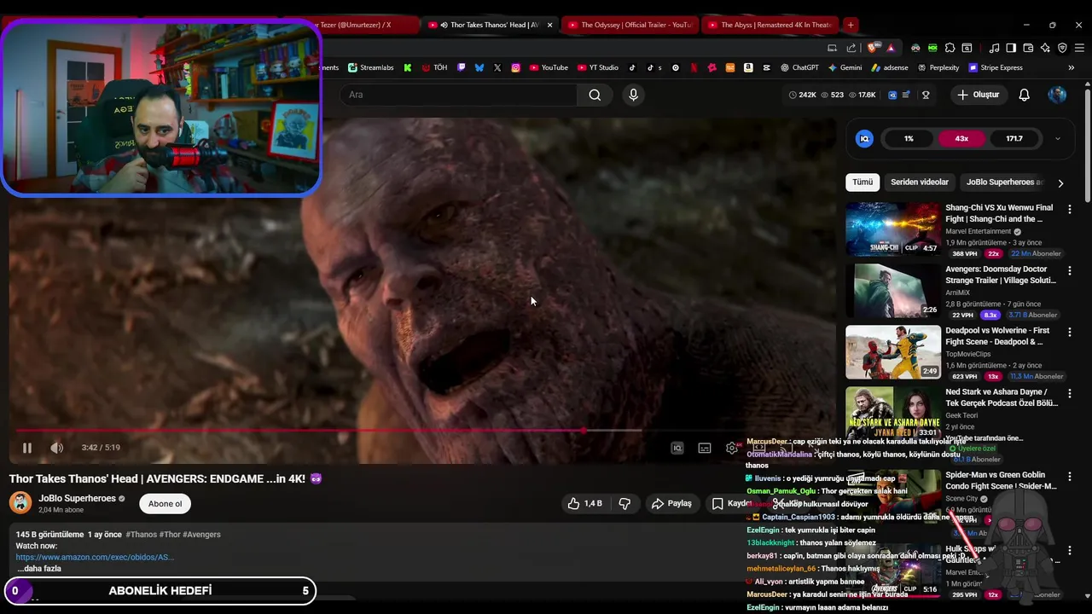Image resolution: width=1092 pixels, height=614 pixels.
Task: Subscribe with the Abone ol button
Action: tap(166, 504)
